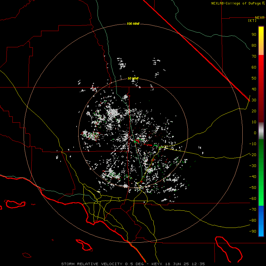Click the -80 scale value
The image size is (266, 266).
click(x=253, y=220)
